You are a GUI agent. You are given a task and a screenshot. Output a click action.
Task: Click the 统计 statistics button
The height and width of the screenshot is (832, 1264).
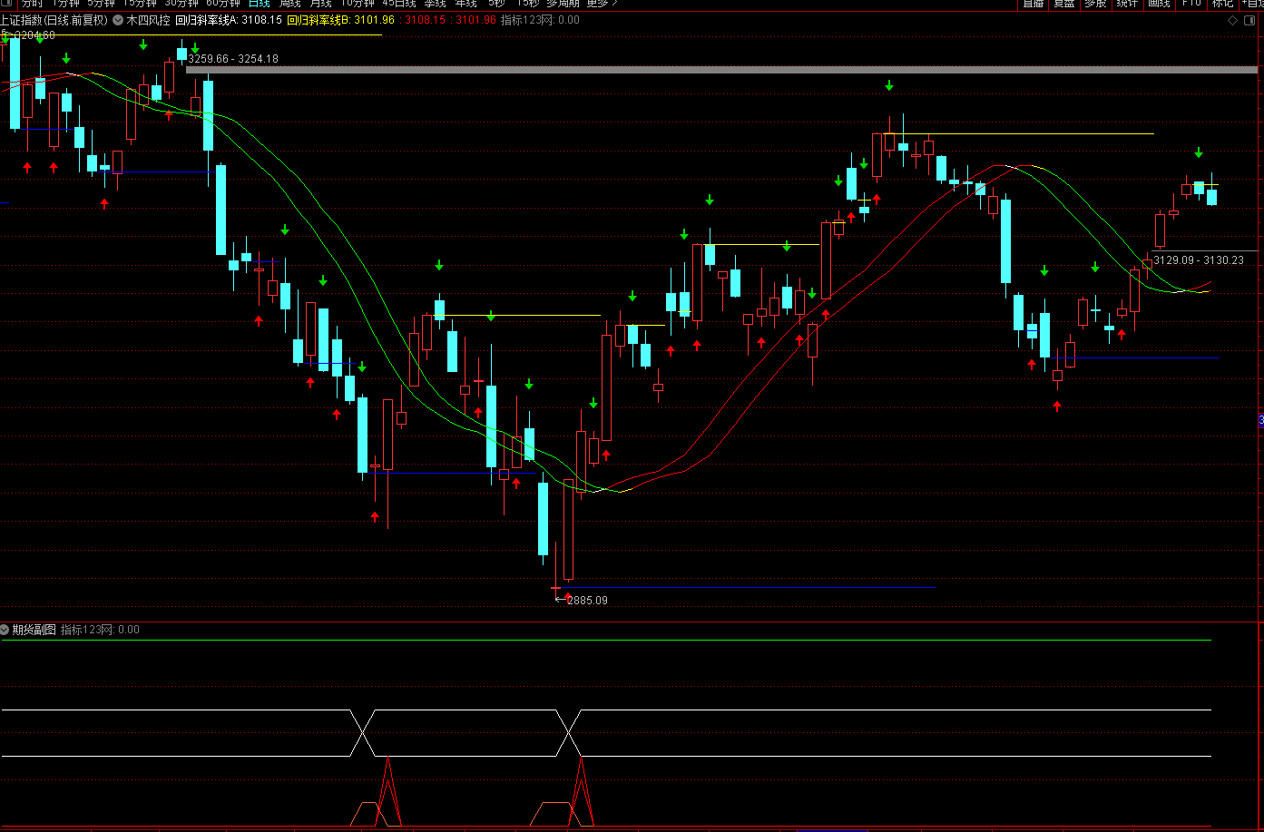1127,4
